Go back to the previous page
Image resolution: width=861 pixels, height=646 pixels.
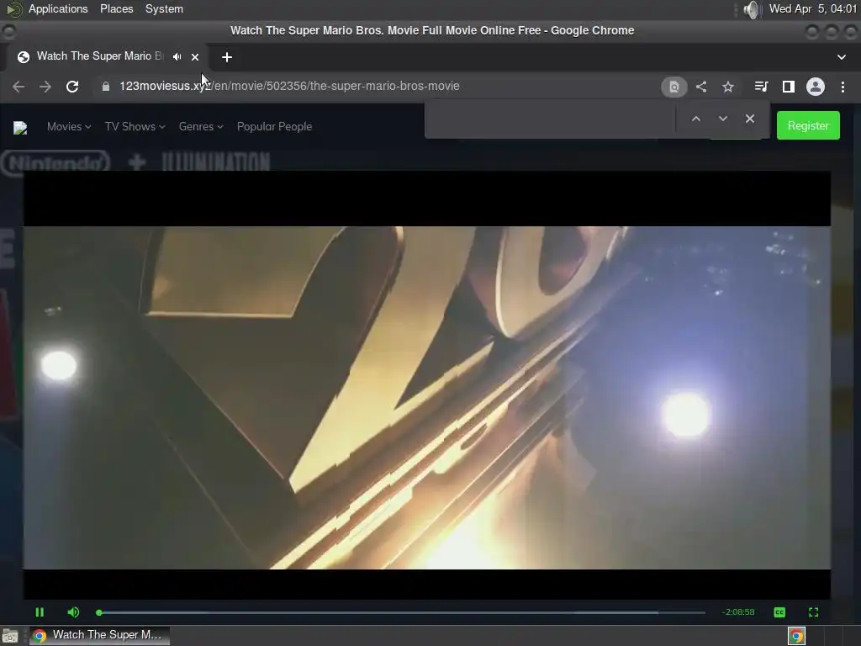(18, 87)
